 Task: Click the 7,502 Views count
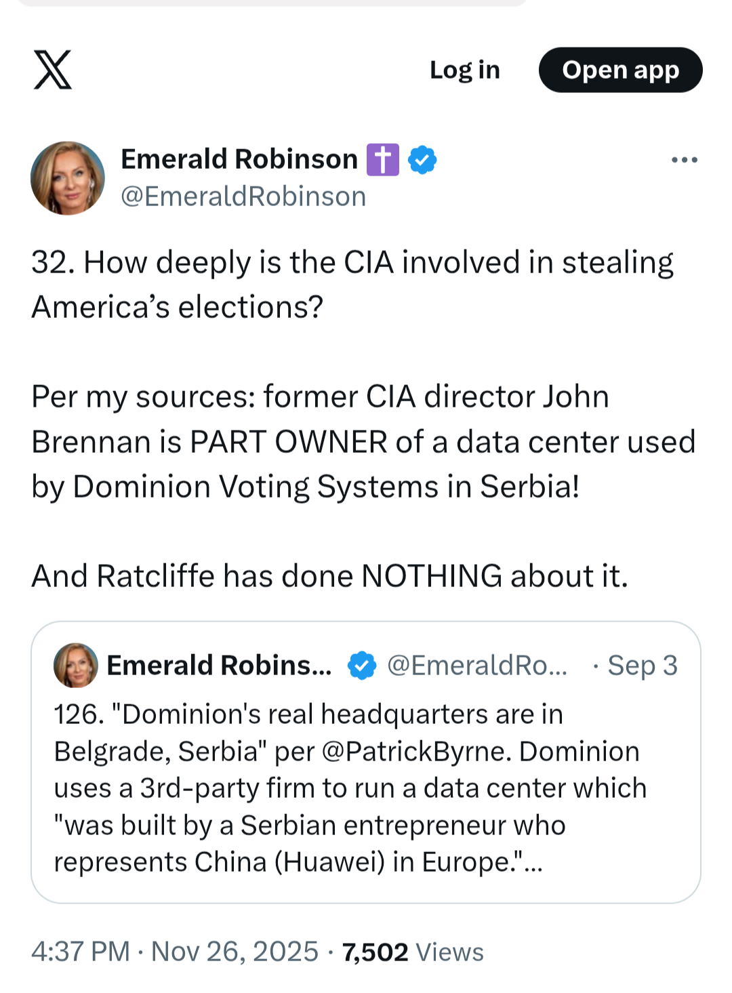click(413, 952)
